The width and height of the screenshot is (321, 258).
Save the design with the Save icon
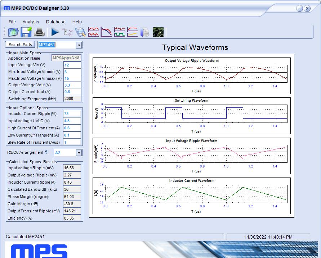pos(26,32)
